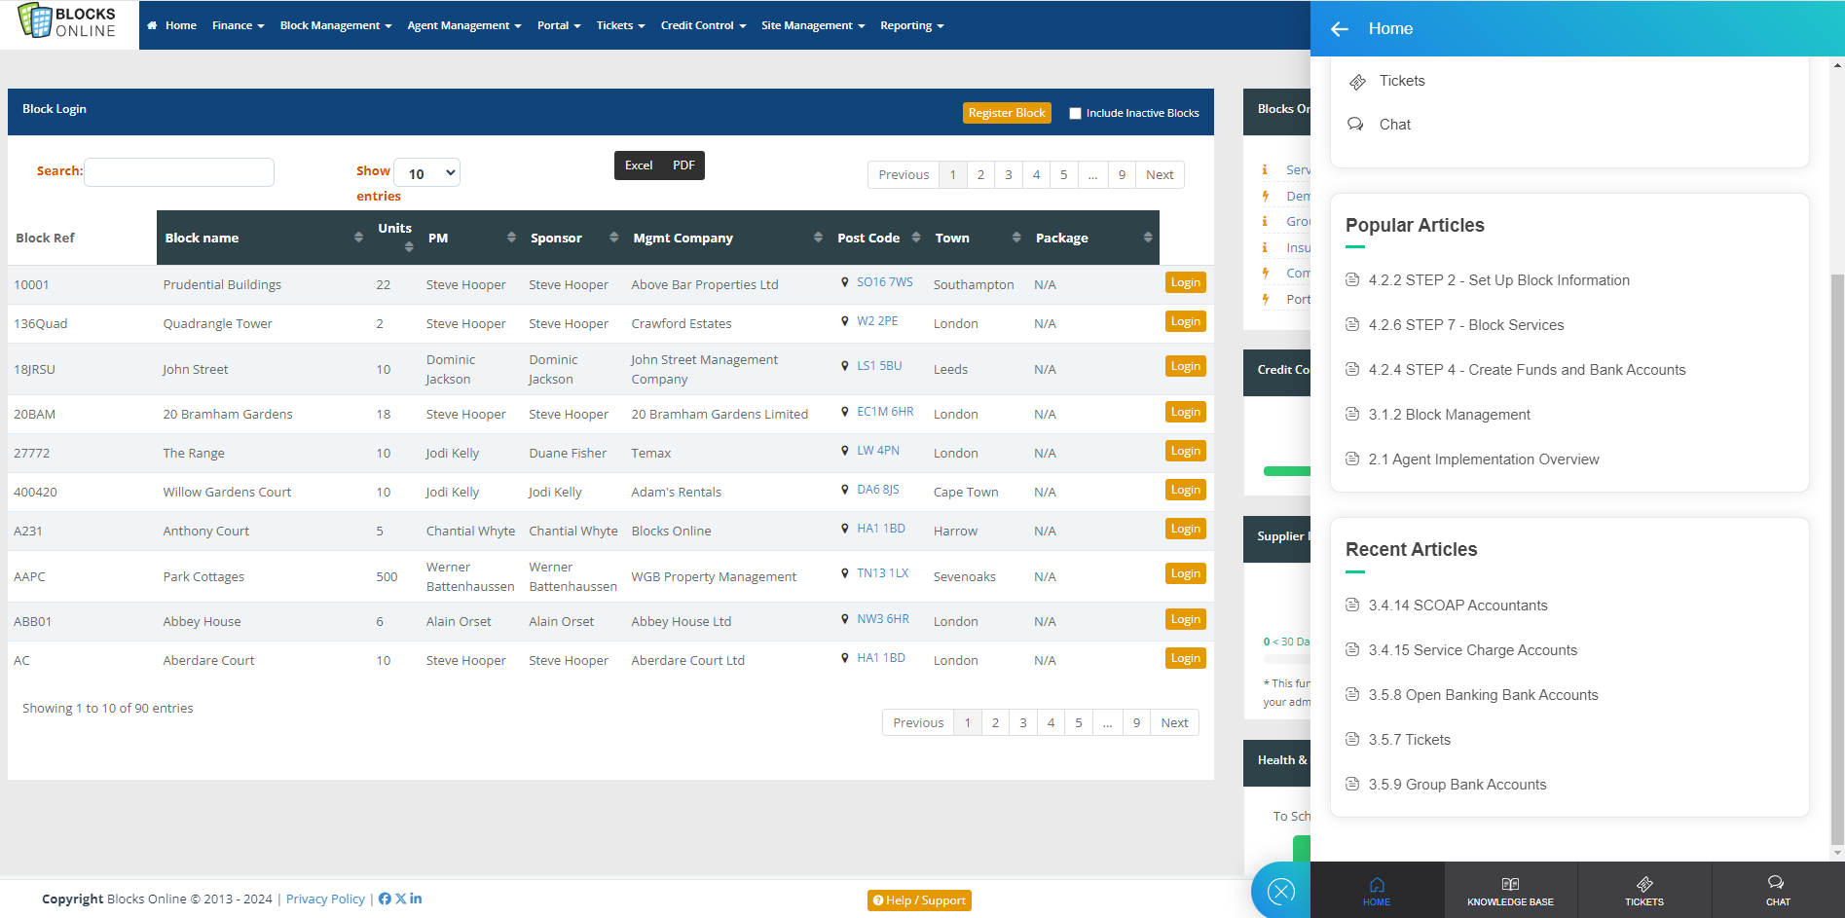Viewport: 1845px width, 918px height.
Task: Click the Help / Support button
Action: (919, 900)
